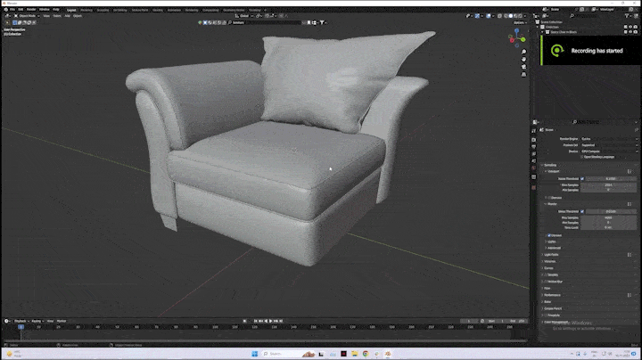The width and height of the screenshot is (642, 360).
Task: Open the Object Mode selector
Action: coord(24,16)
